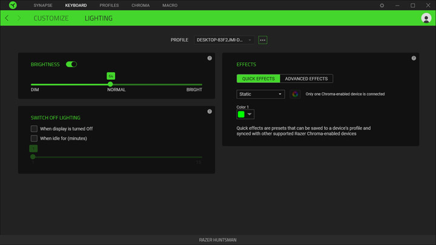Check When idle for (minutes)
Image resolution: width=436 pixels, height=245 pixels.
[x=34, y=139]
